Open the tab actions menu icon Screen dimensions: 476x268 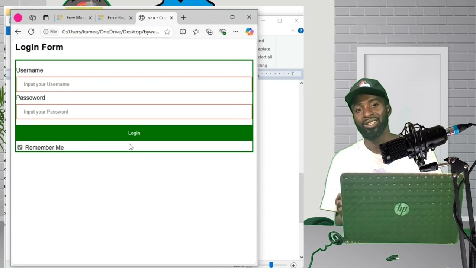(46, 17)
